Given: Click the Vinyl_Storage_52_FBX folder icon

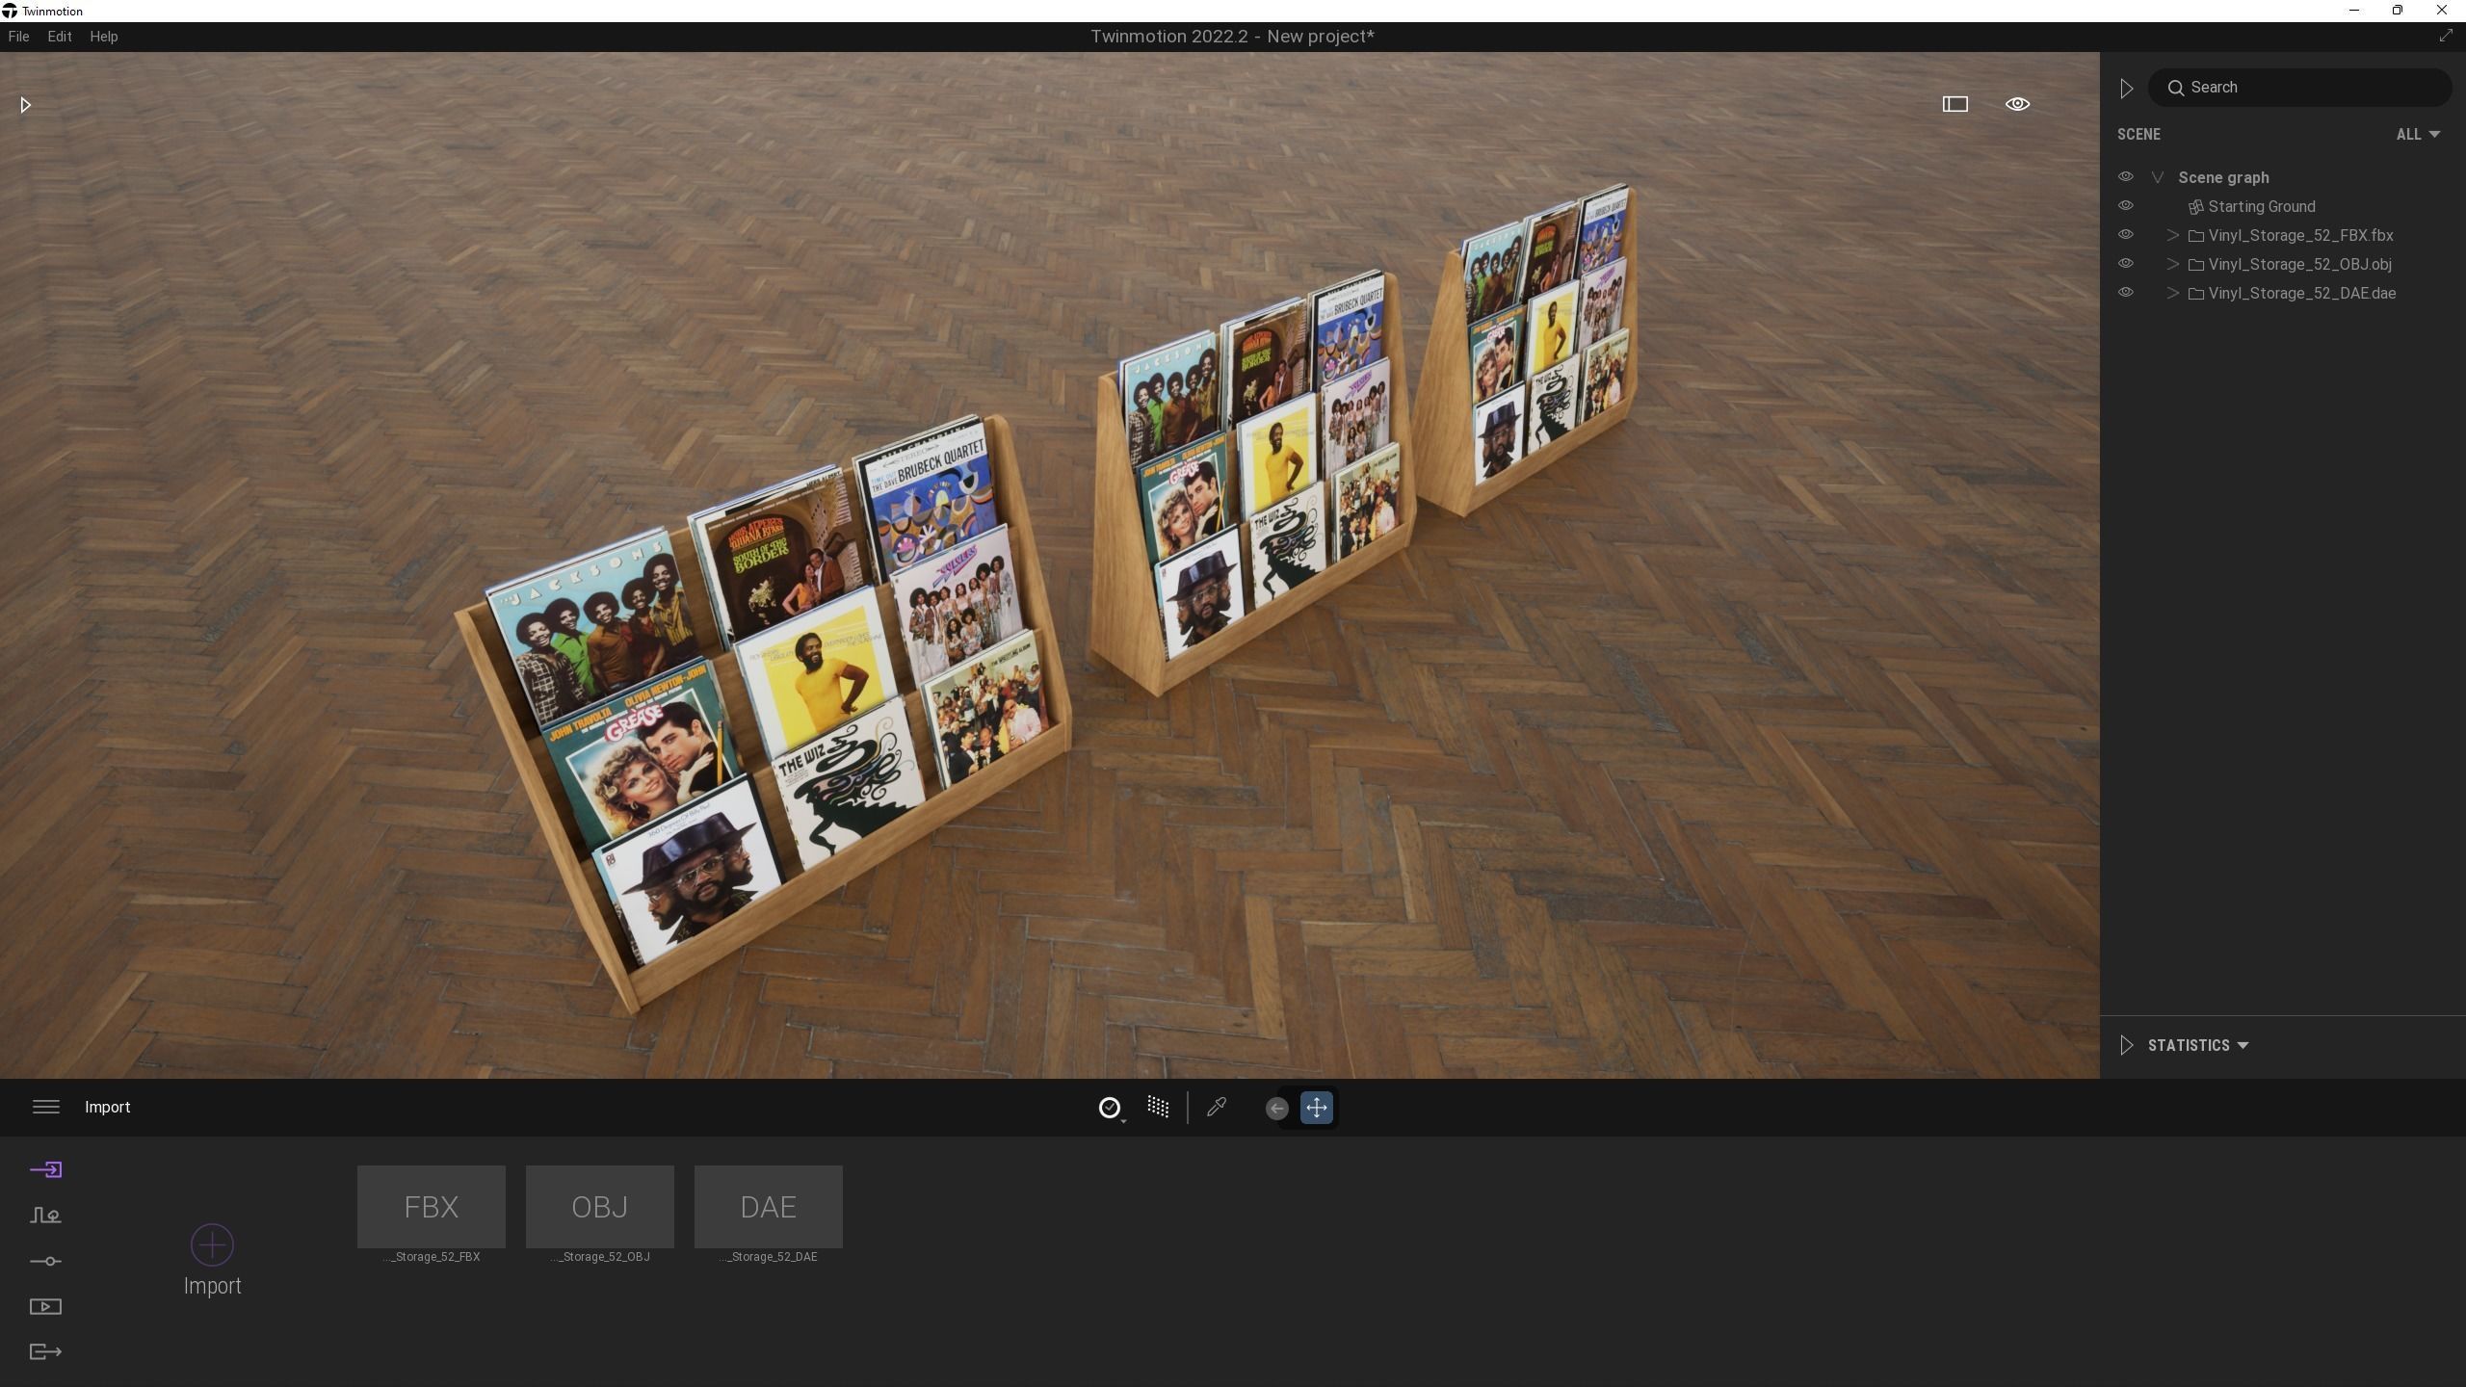Looking at the screenshot, I should tap(2196, 235).
